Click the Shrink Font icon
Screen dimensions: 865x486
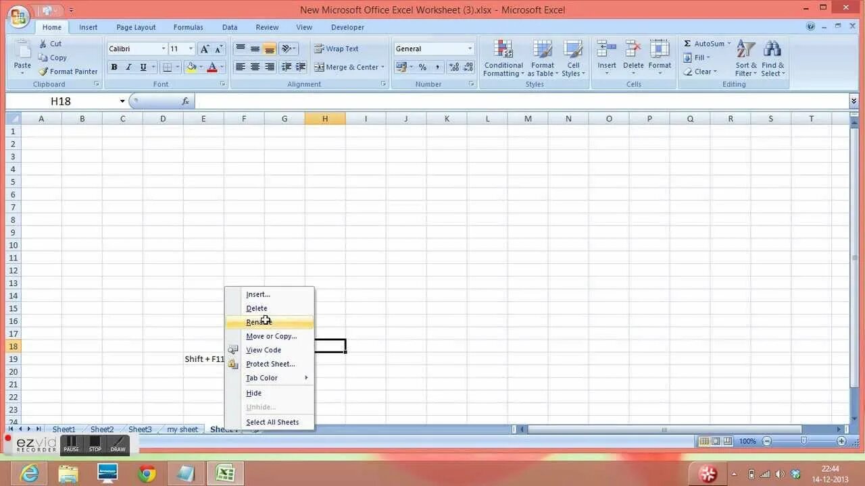coord(219,49)
